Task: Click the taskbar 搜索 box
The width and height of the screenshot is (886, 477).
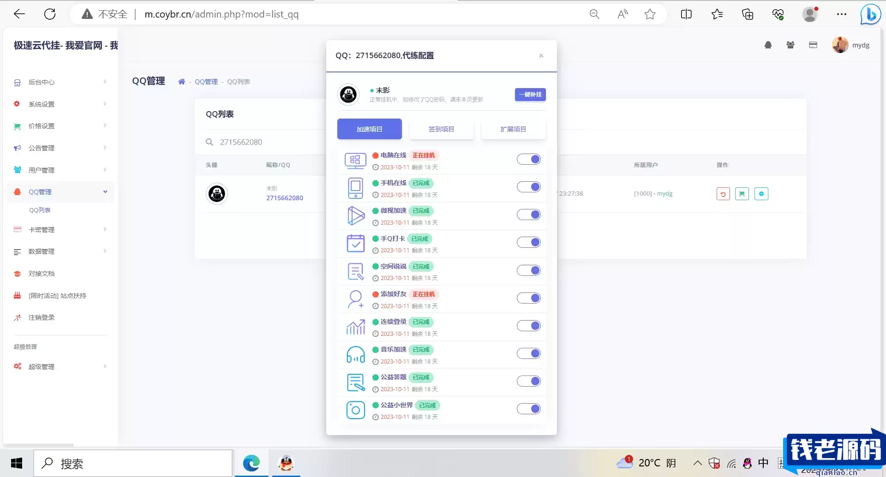Action: coord(133,463)
